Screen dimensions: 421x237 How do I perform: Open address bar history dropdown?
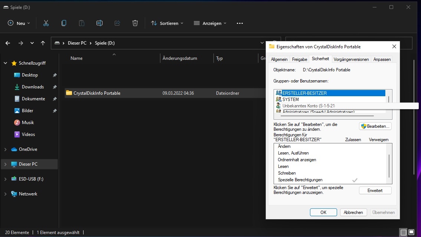click(262, 43)
